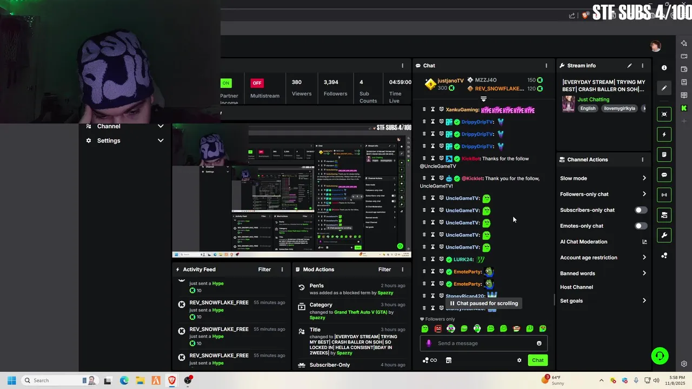Open the chat bubble icon in right toolbar
Screen dimensions: 692x389
coord(664,175)
